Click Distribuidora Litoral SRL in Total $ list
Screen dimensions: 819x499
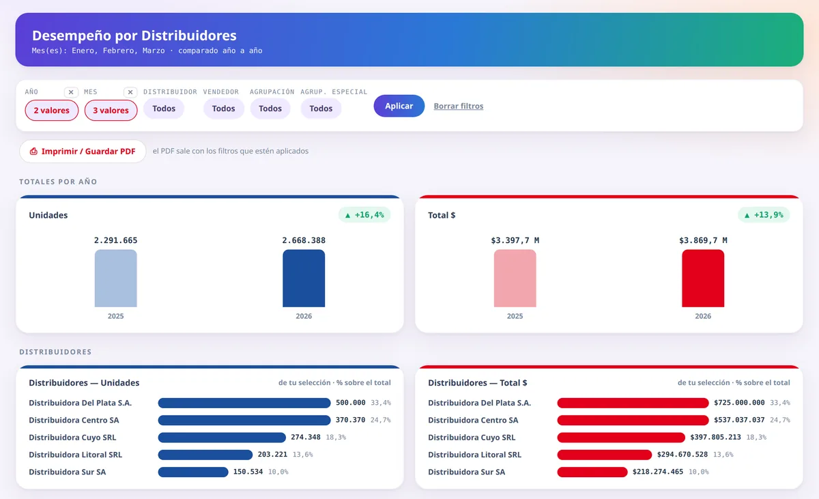[474, 455]
